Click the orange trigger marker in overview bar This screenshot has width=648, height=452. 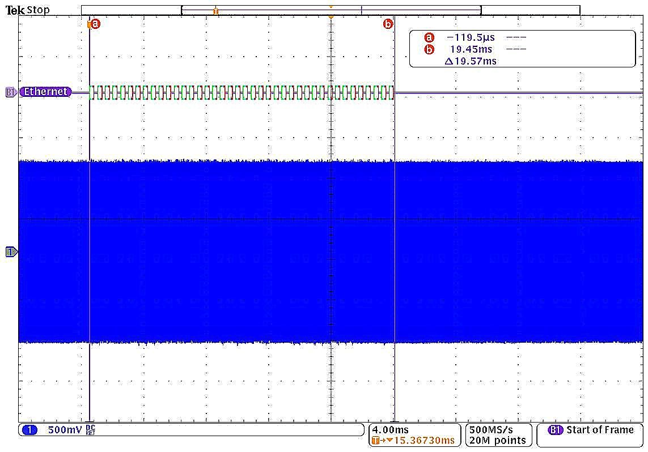click(x=215, y=11)
